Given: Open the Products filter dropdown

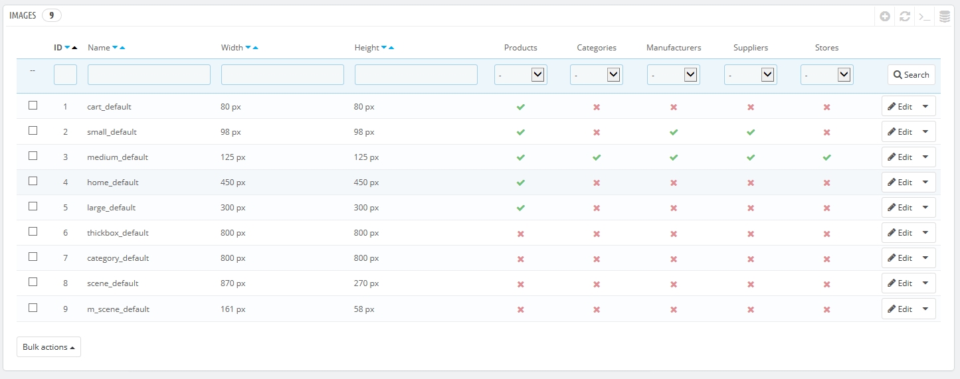Looking at the screenshot, I should point(520,75).
